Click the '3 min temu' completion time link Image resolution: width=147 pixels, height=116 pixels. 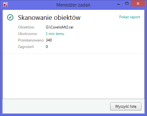pos(55,34)
